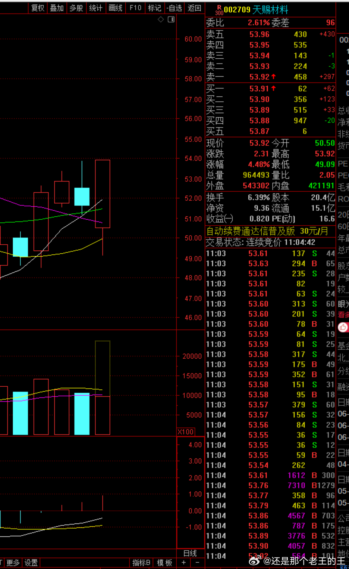Click 买三 price 53.89
349x569 pixels.
pos(260,110)
